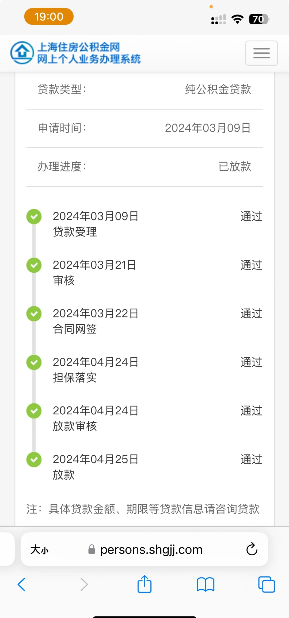Tap the 纯公积金贷款 loan type value

pos(218,89)
